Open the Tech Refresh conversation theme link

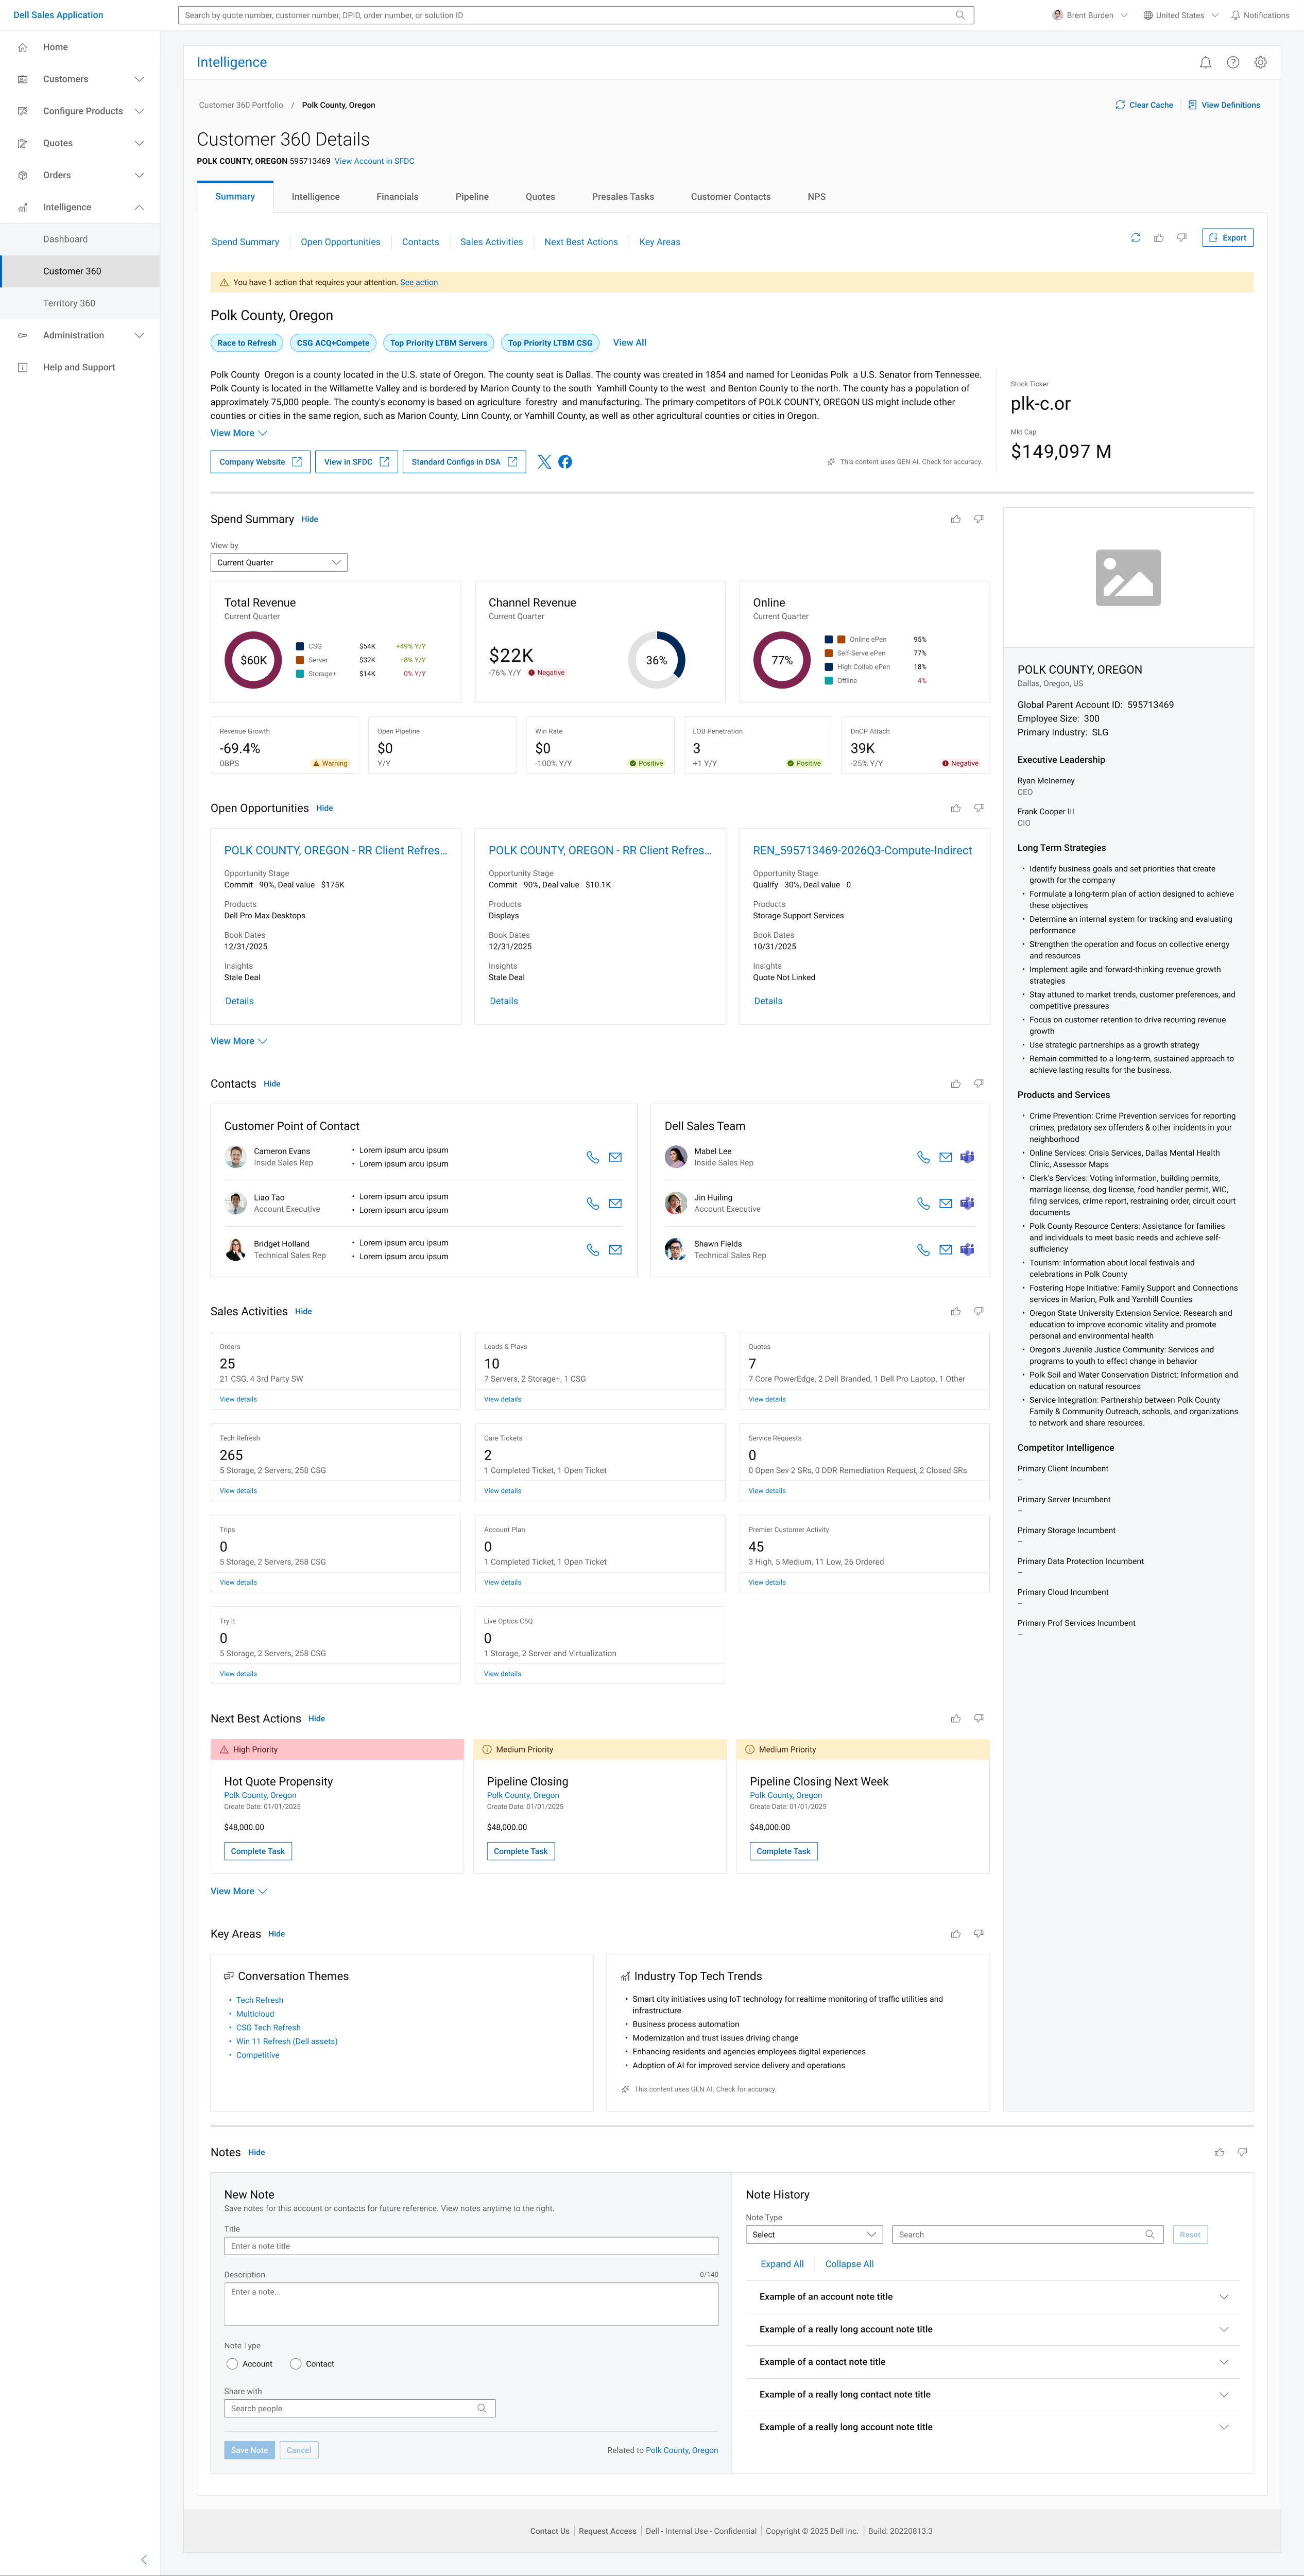coord(260,2000)
